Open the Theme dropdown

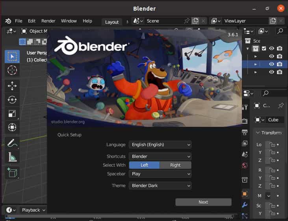[160, 186]
